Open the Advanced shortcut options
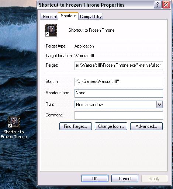 point(146,126)
